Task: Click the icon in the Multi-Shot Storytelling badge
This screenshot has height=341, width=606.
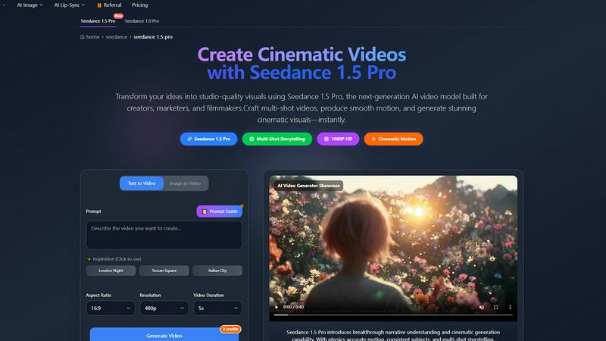Action: click(x=251, y=139)
